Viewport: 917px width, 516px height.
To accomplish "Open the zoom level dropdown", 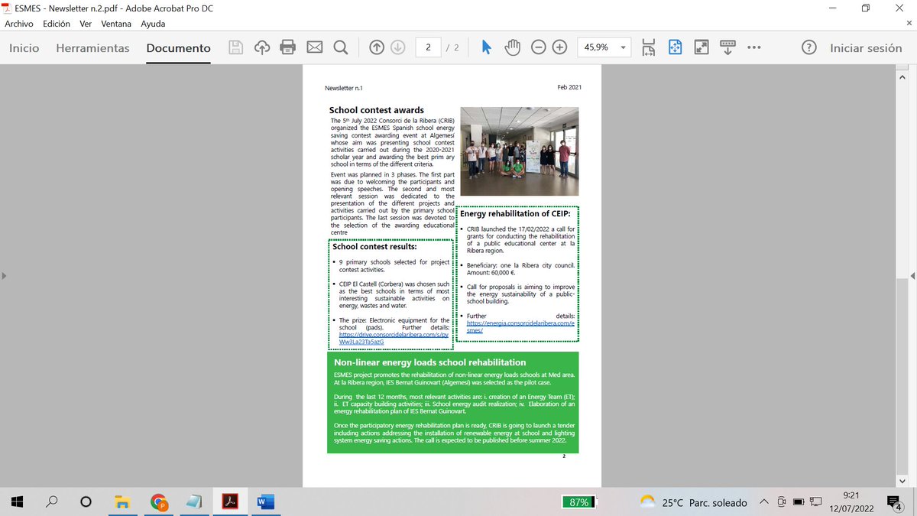I will [624, 47].
